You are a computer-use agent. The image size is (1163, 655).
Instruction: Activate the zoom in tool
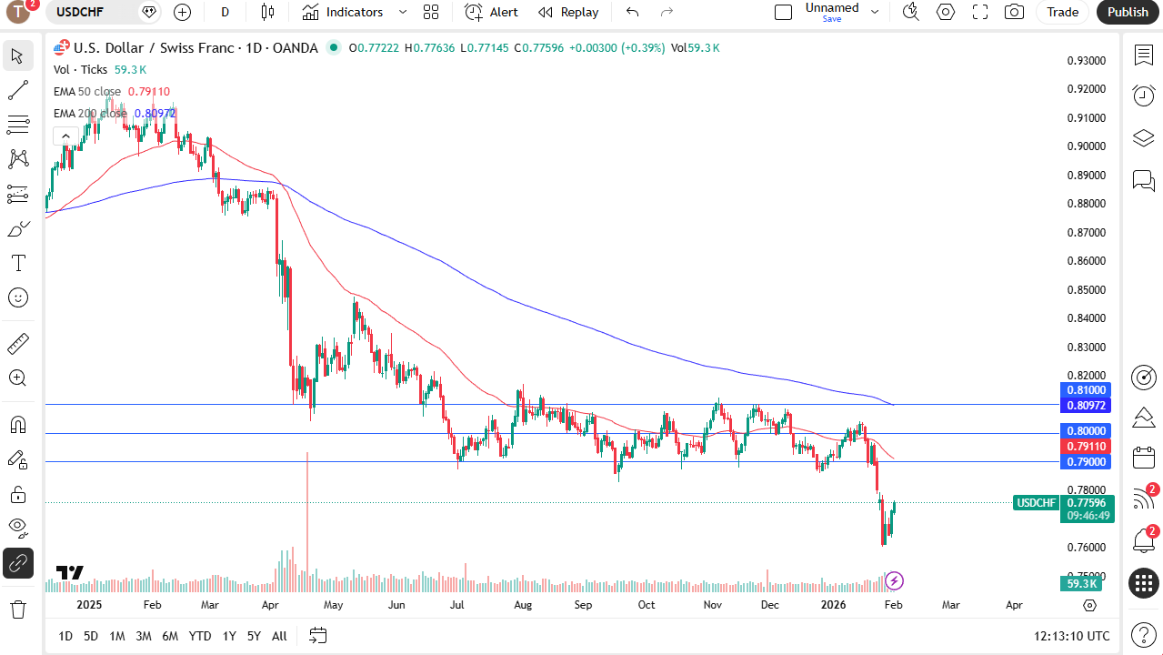[x=17, y=378]
